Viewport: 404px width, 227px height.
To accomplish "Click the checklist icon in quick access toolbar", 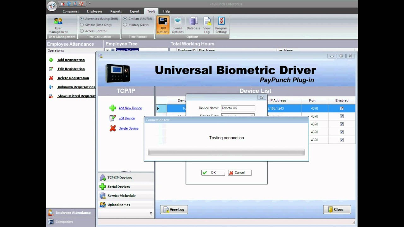I will 75,4.
